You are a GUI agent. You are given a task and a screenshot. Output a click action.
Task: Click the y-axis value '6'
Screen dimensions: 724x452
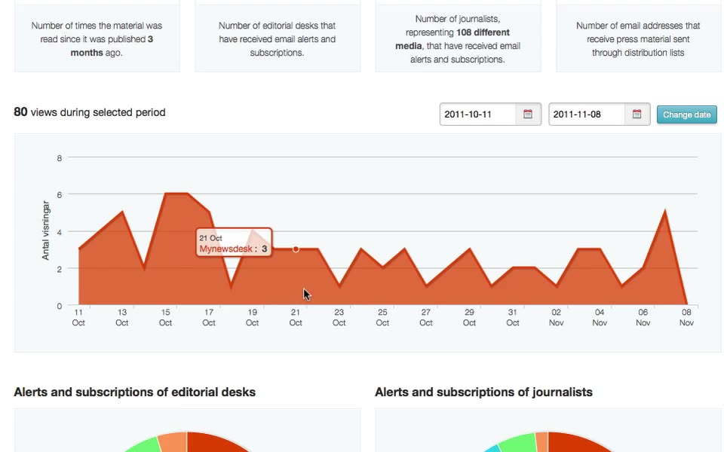[x=59, y=195]
